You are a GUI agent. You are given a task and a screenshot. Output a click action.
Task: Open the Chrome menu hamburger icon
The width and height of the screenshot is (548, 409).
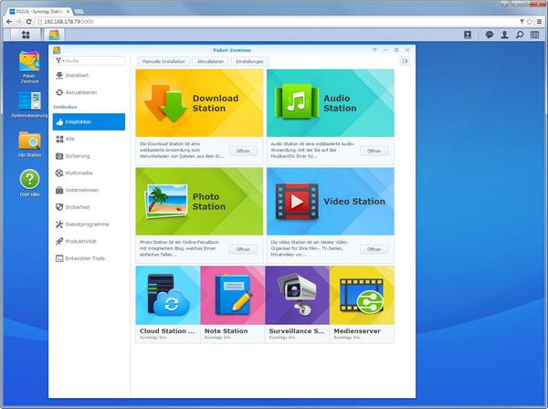[540, 22]
